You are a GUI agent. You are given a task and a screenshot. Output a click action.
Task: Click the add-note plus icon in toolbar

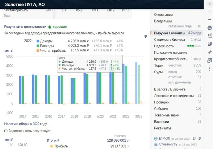(209, 44)
